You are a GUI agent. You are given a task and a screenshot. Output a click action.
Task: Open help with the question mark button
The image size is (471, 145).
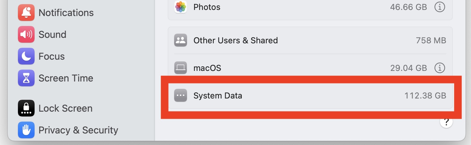(446, 122)
